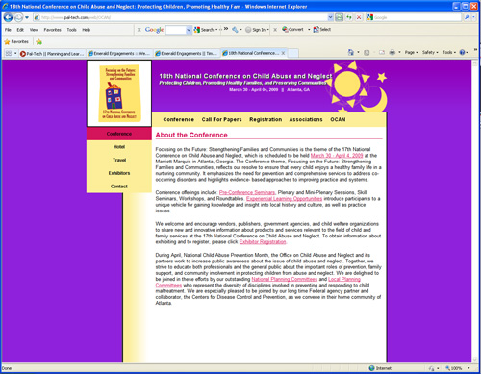Click the Home icon in command bar

click(x=351, y=52)
